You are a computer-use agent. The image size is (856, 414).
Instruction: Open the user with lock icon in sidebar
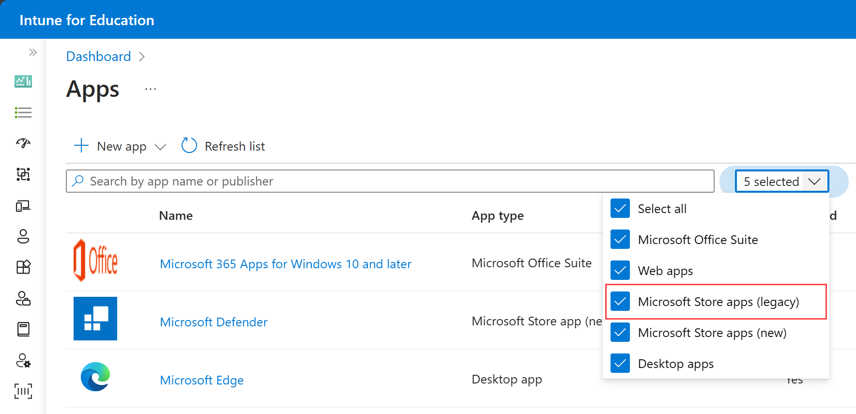[23, 298]
